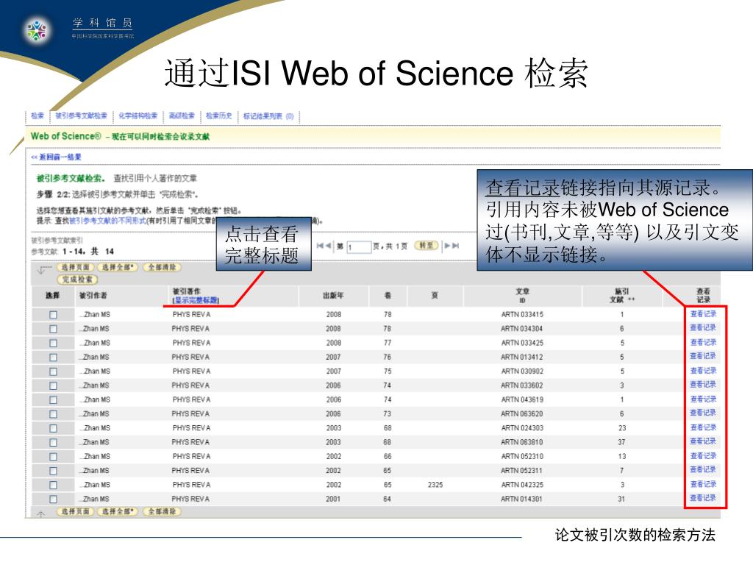Open 查看记录 link for ARTN 043619
Viewport: 753px width, 565px height.
click(703, 399)
